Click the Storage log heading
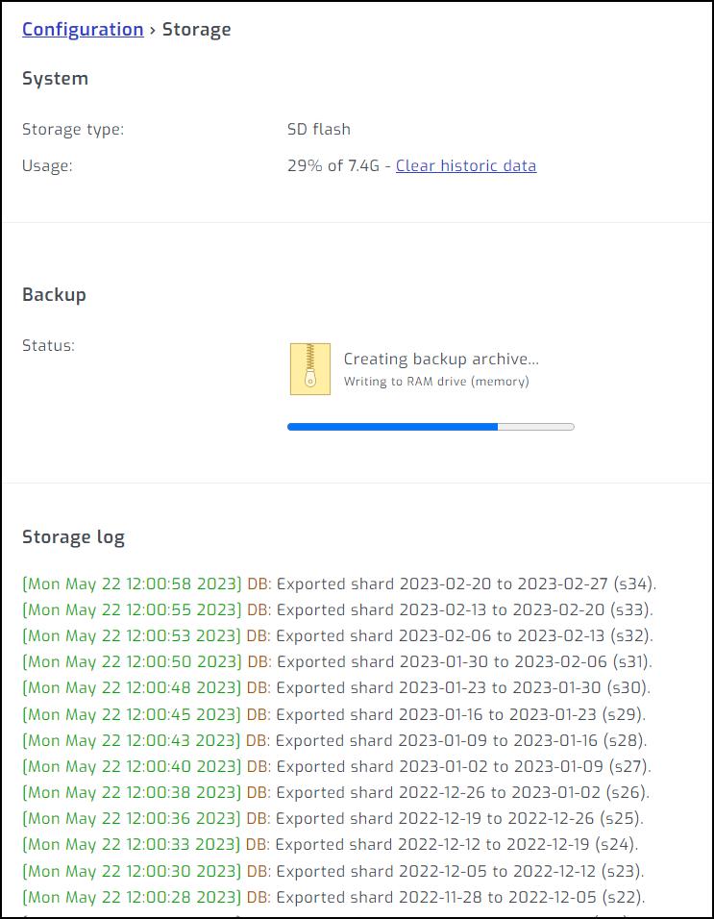Screen dimensions: 714x919 click(73, 537)
